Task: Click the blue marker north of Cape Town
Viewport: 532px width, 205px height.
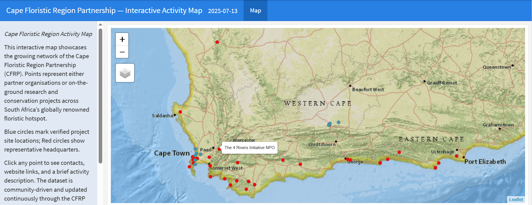Action: tap(196, 149)
